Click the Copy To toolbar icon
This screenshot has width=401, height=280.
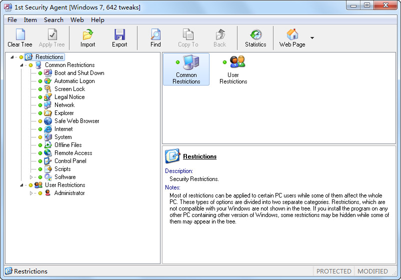188,34
